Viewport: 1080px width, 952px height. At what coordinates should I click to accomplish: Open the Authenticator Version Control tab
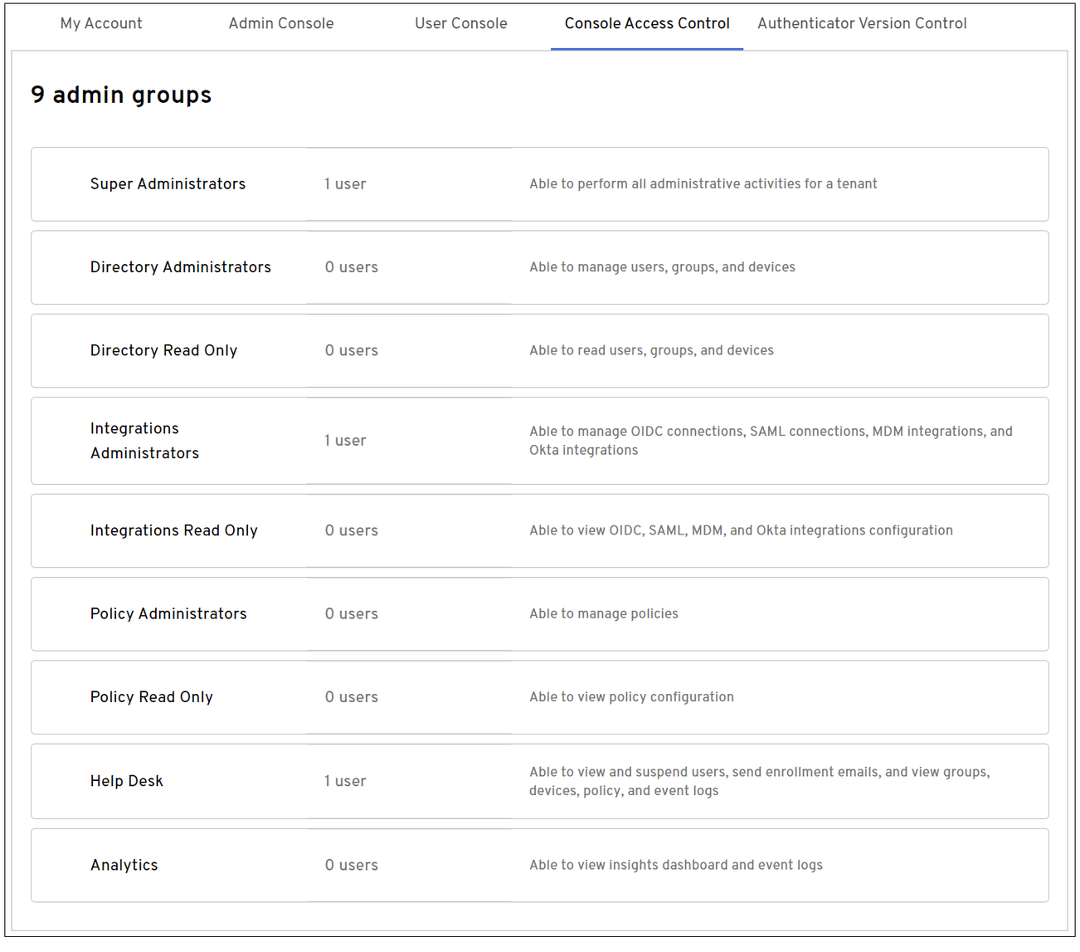(x=862, y=23)
